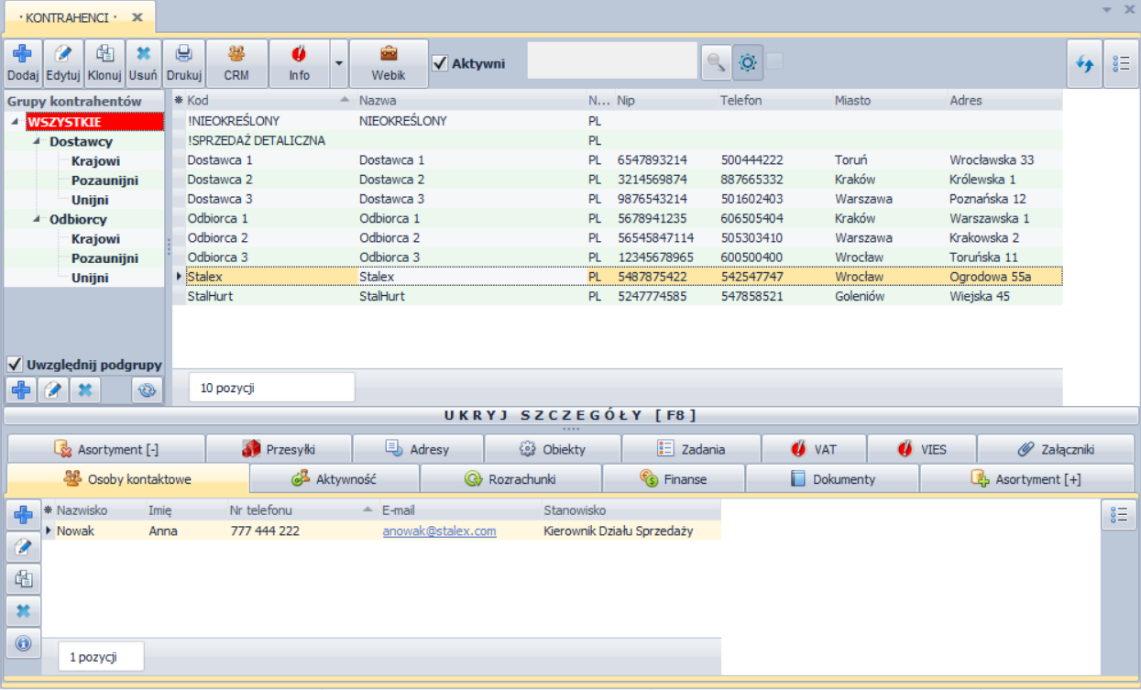This screenshot has height=690, width=1141.
Task: Click the anowak@stalex.com email link
Action: click(x=439, y=531)
